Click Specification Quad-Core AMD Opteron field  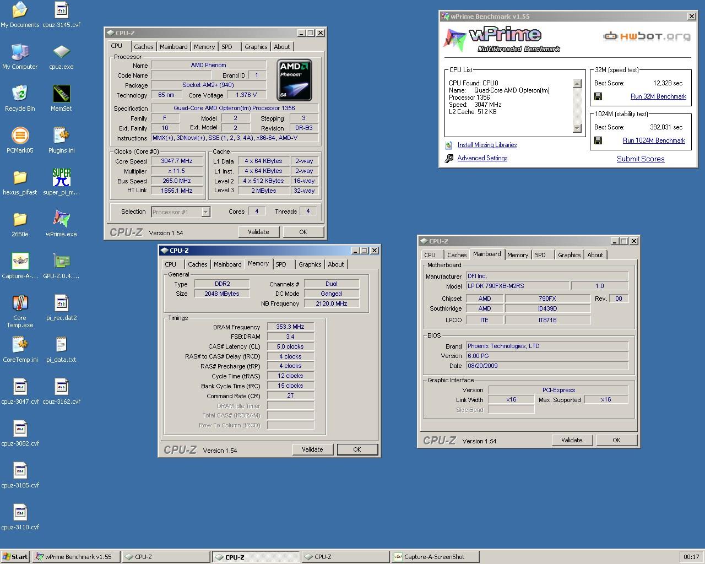234,109
